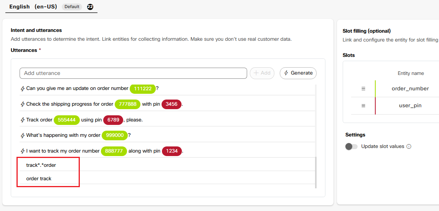The image size is (439, 211).
Task: Click lightning icon beside 'Can you give me' utterance
Action: pos(23,89)
